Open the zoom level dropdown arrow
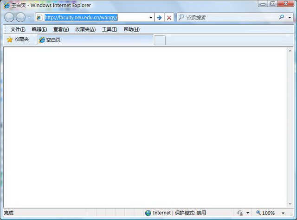 tap(283, 213)
